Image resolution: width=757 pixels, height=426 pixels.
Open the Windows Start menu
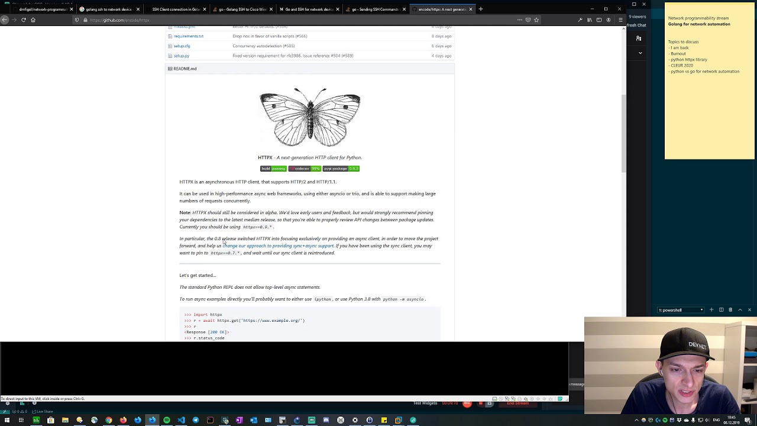(7, 421)
